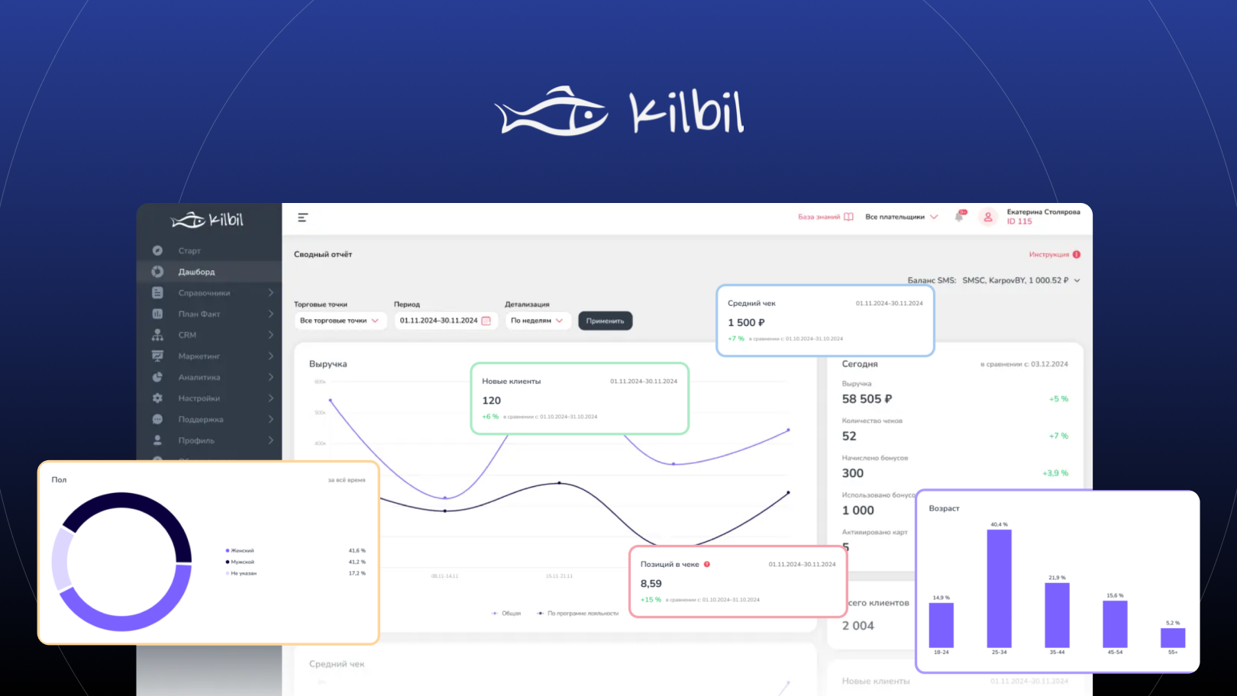
Task: Open the Все торговые точки dropdown
Action: tap(340, 321)
